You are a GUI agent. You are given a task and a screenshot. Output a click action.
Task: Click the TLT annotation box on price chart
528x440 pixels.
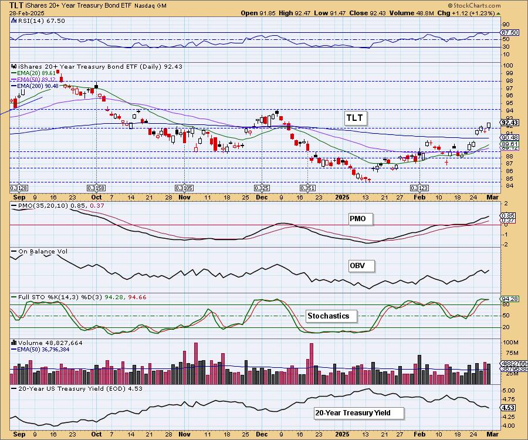coord(355,118)
